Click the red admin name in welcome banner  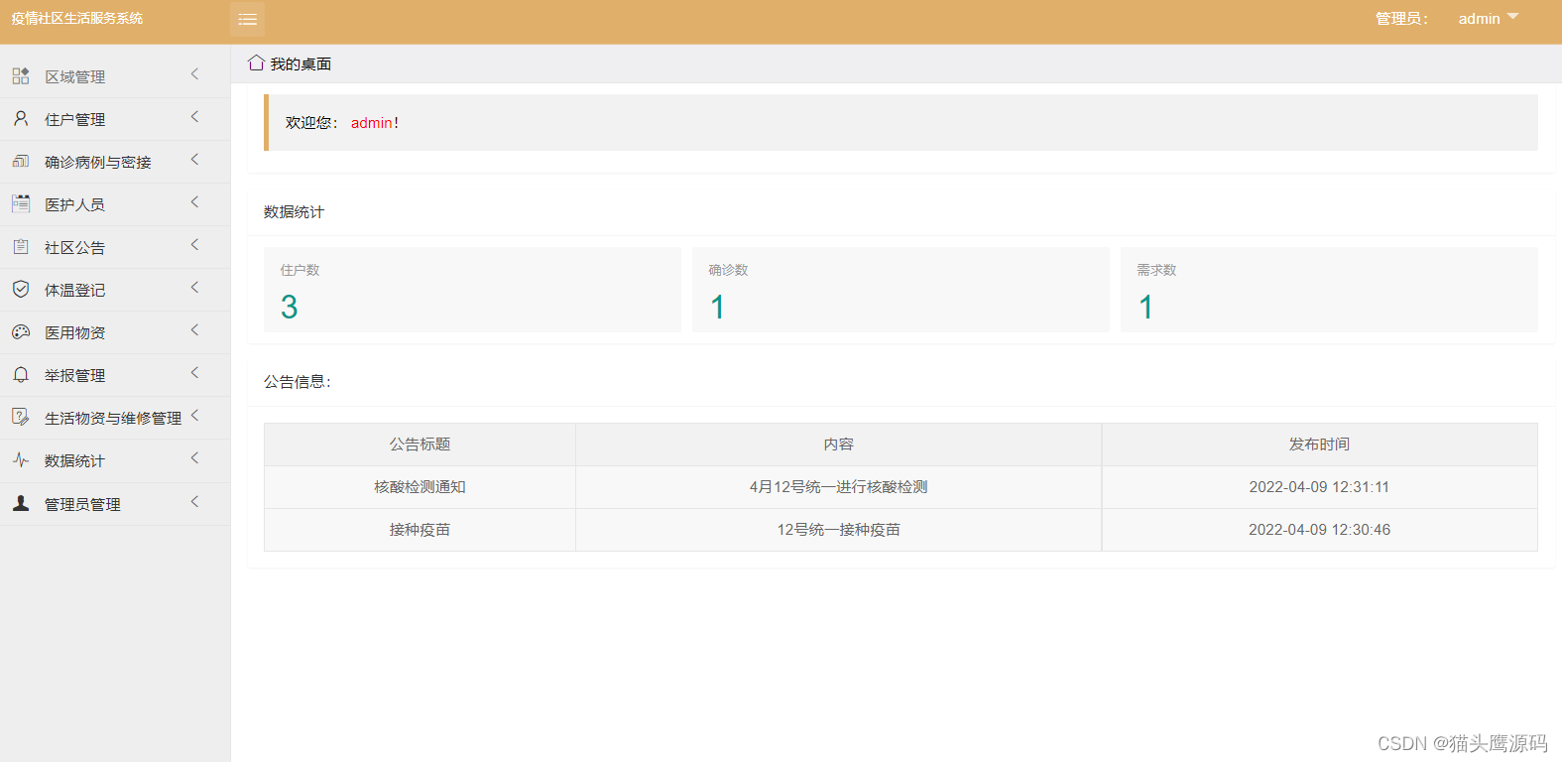coord(372,123)
